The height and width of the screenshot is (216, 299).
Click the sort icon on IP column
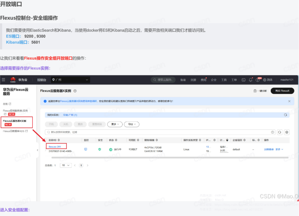pyautogui.click(x=215, y=140)
